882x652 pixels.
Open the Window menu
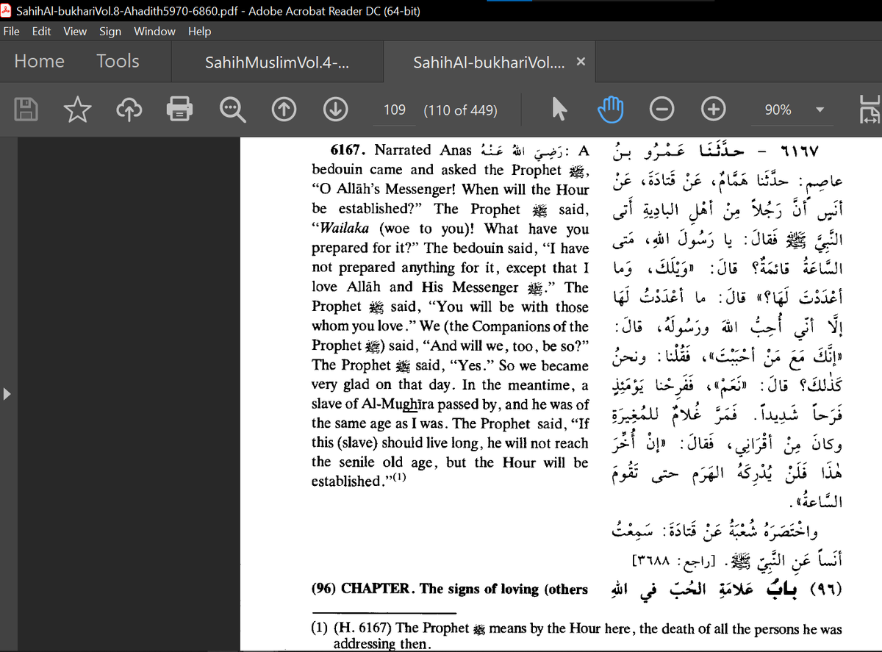154,31
